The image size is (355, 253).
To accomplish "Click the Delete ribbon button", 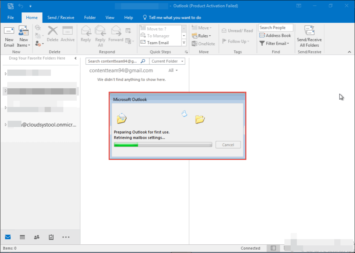I will [x=53, y=34].
